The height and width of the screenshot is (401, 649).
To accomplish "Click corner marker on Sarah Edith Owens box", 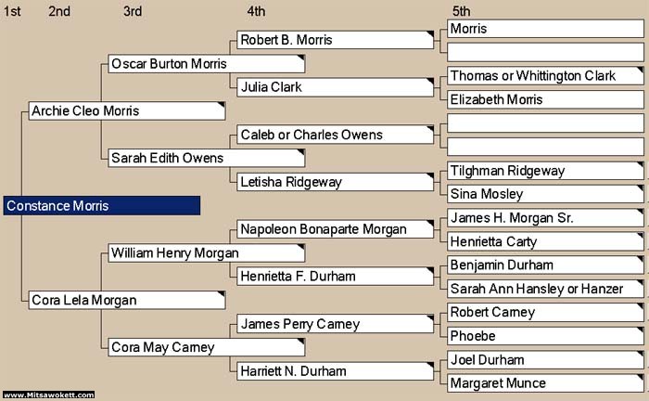I will [301, 152].
